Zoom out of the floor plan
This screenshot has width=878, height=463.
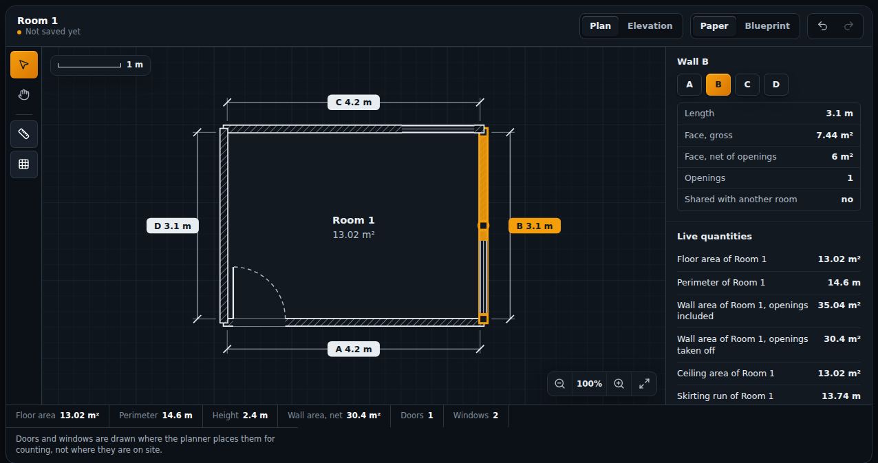click(560, 384)
